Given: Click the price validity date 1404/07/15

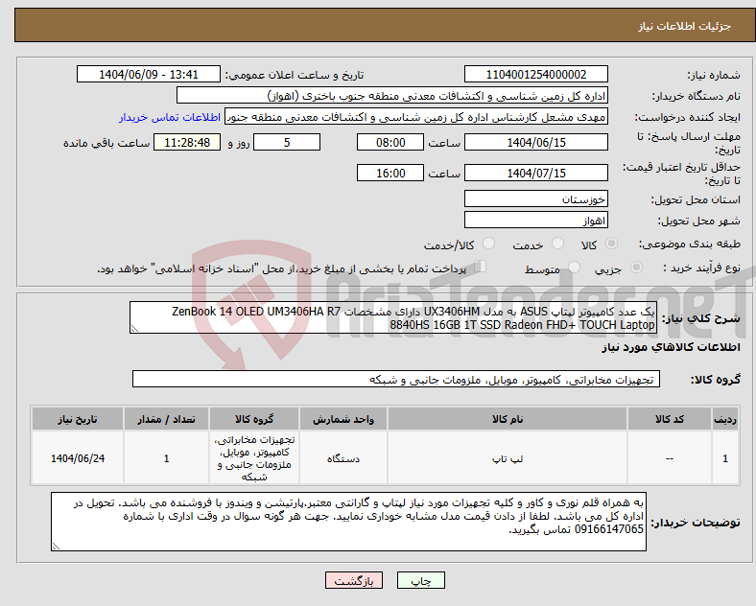Looking at the screenshot, I should (536, 173).
